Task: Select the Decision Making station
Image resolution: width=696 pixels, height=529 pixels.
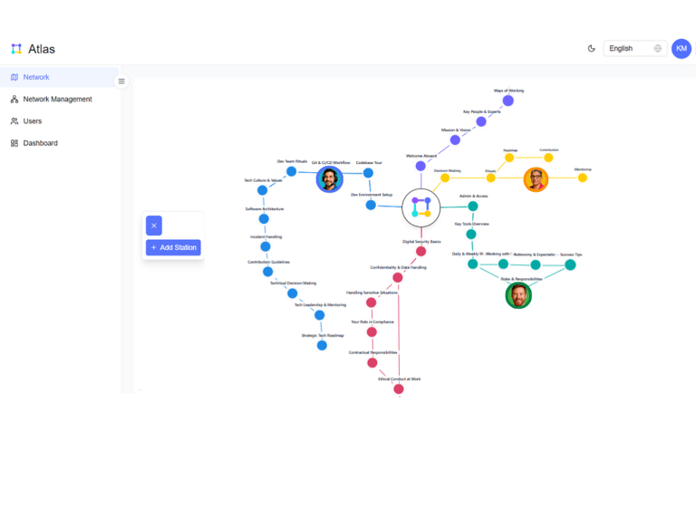Action: pos(445,178)
